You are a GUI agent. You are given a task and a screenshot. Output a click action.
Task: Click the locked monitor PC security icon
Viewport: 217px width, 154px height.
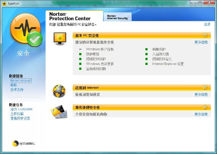[x=60, y=39]
